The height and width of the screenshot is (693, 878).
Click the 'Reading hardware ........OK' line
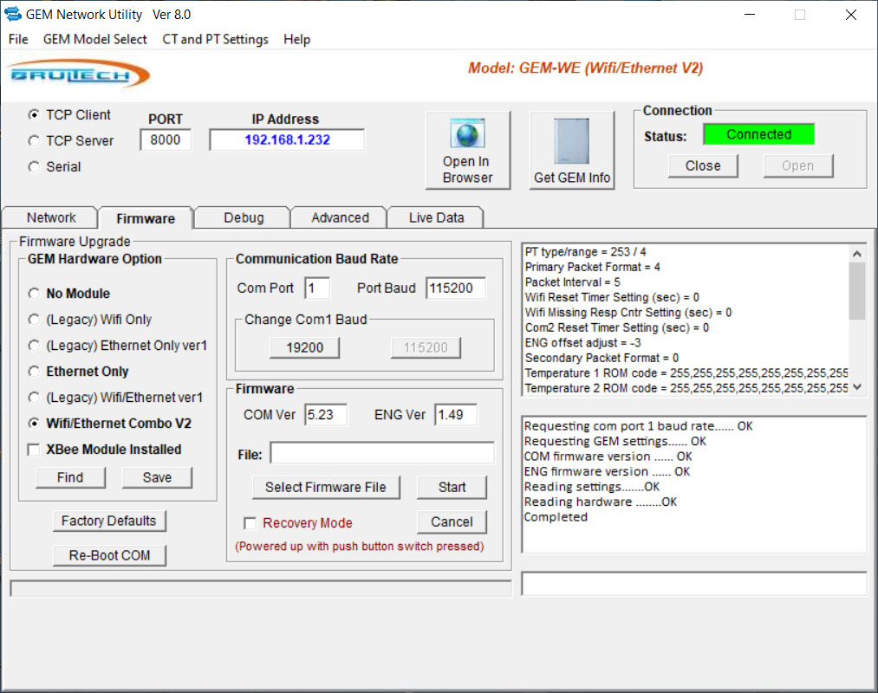601,502
